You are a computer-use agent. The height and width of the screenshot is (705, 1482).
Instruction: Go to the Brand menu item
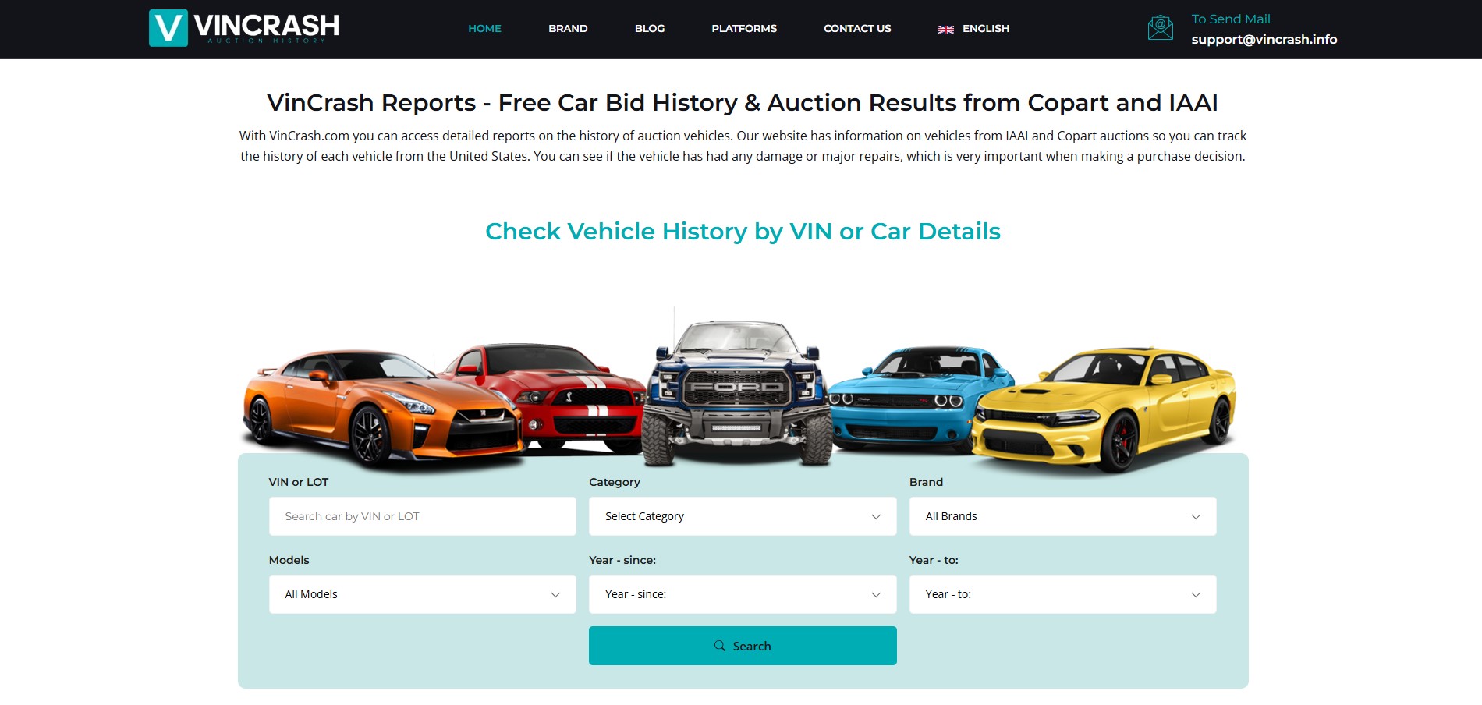(x=568, y=28)
